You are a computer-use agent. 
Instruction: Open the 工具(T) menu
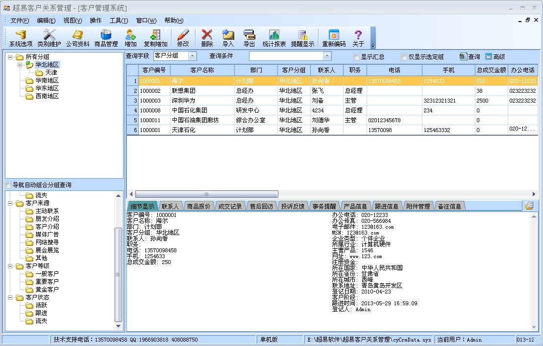[x=119, y=21]
